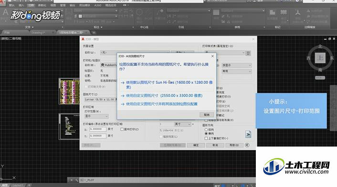Click the X plot offset input field
This screenshot has width=337, height=187.
[98, 129]
